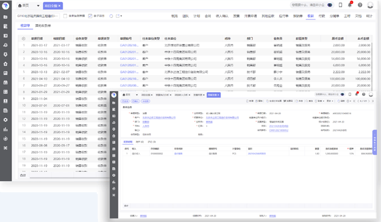Tick the unchecked checkbox beside the project field
This screenshot has width=381, height=222.
[65, 16]
